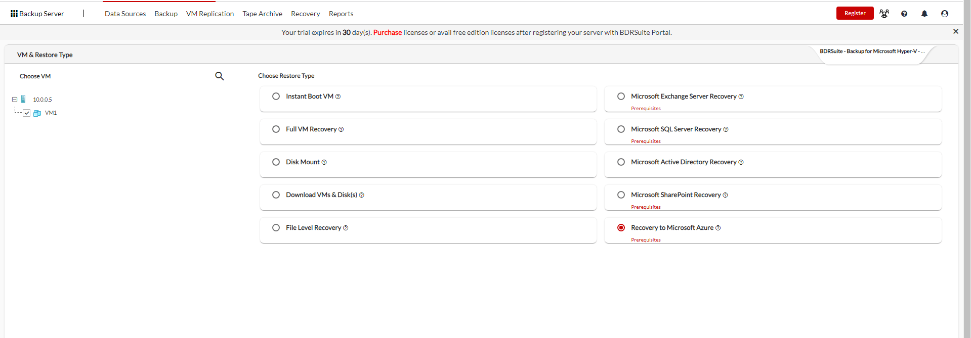Select File Level Recovery radio button
The height and width of the screenshot is (338, 971).
click(x=276, y=227)
